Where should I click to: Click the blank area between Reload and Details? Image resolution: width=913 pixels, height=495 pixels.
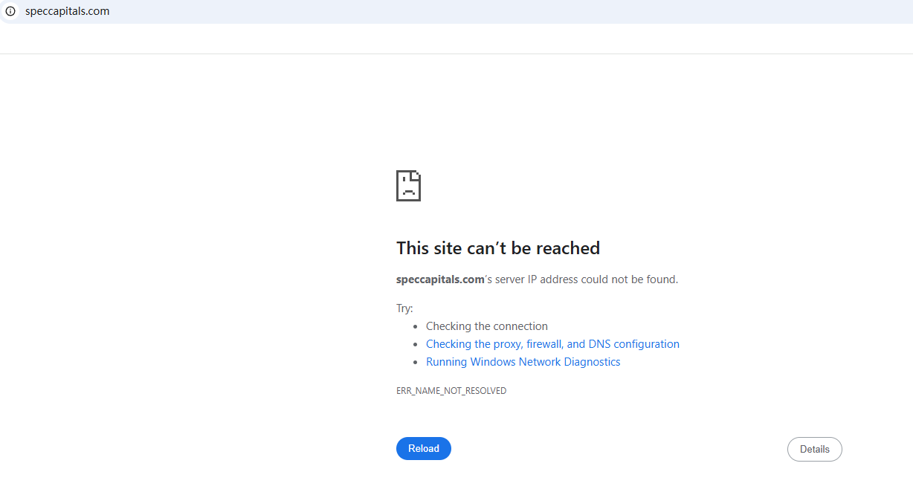tap(617, 449)
